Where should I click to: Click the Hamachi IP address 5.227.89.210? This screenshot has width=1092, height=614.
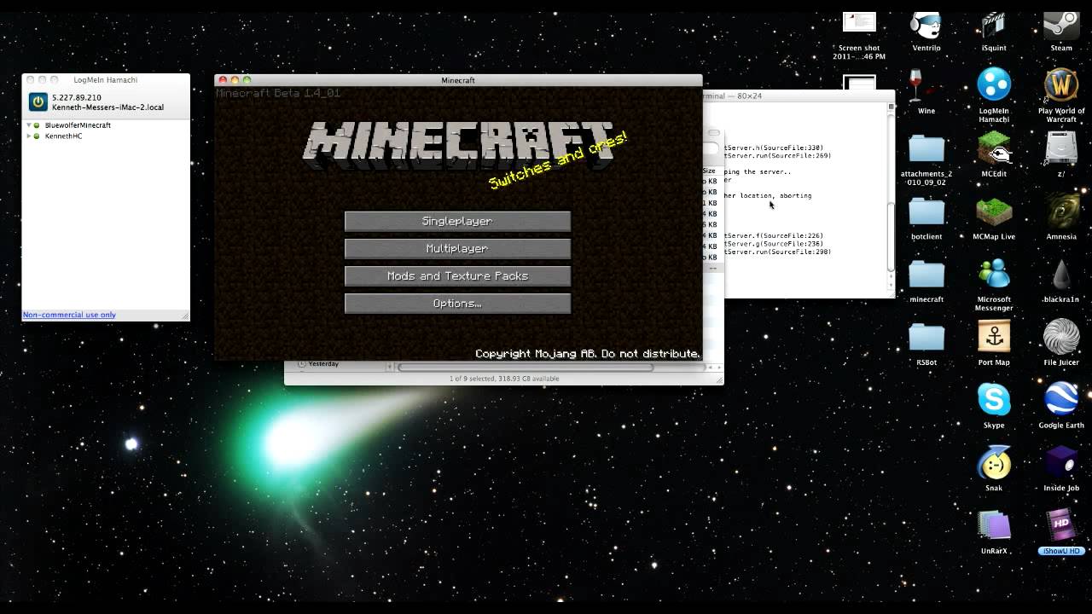tap(76, 98)
